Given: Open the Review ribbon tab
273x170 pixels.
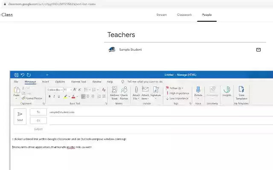Looking at the screenshot, I should click(97, 82).
